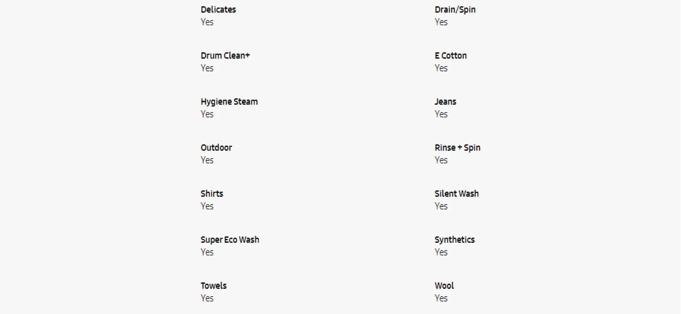681x314 pixels.
Task: Click the Yes value under Wool
Action: click(441, 298)
